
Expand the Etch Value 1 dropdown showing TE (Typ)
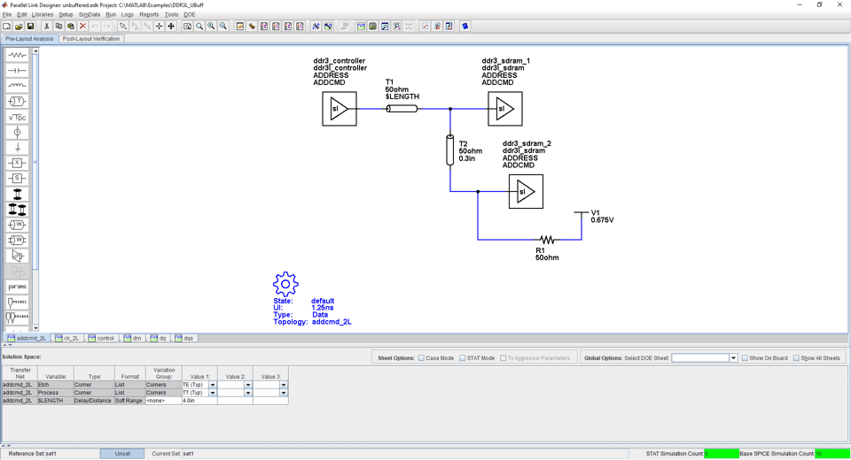(x=213, y=386)
